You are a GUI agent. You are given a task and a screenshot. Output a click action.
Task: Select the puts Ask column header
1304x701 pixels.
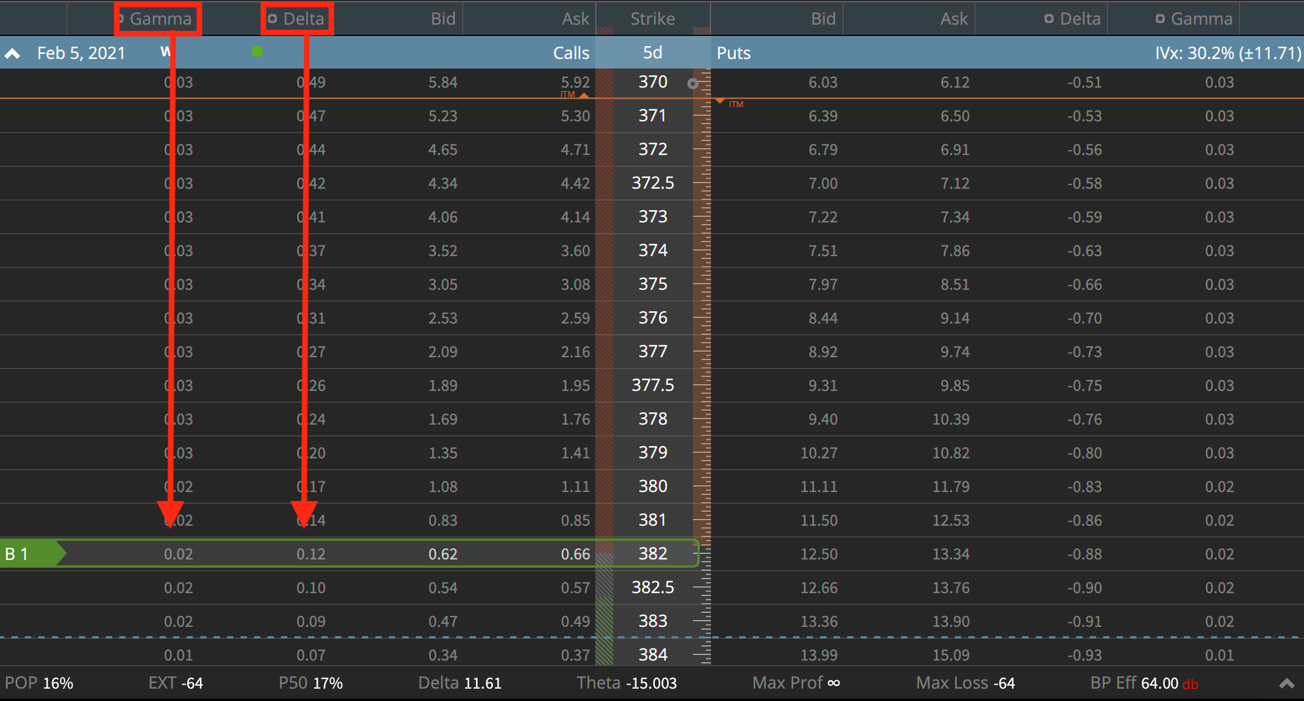click(x=954, y=19)
